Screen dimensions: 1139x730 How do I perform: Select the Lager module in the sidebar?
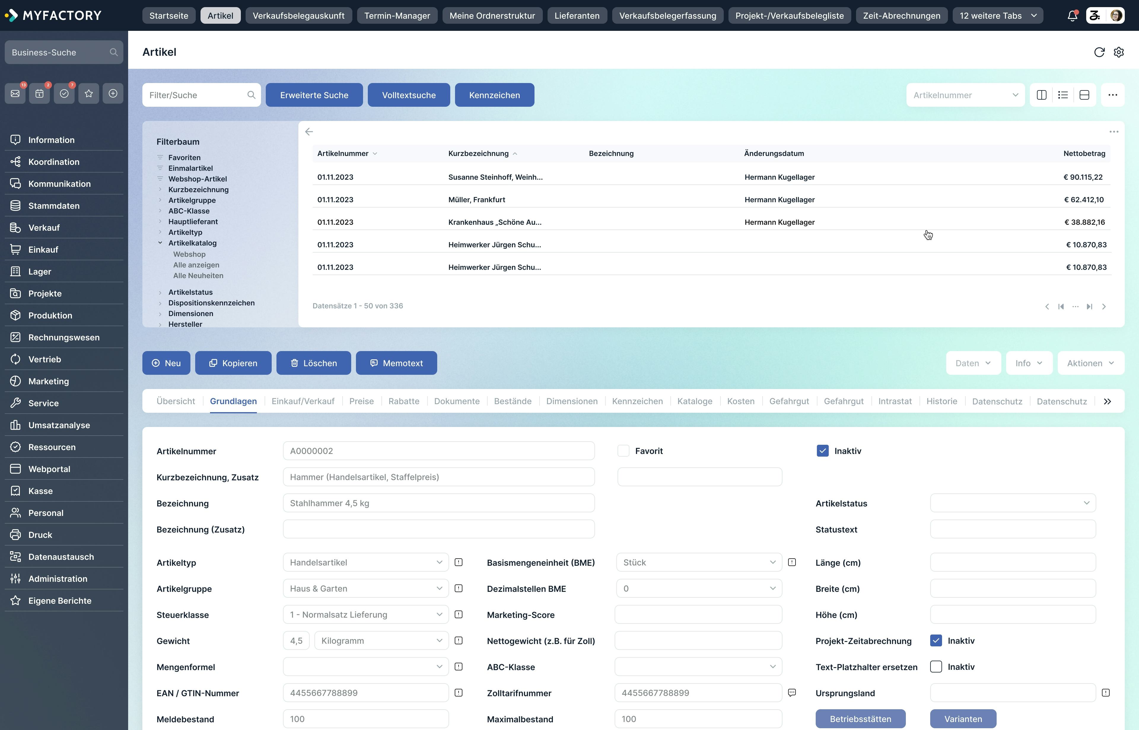click(39, 271)
